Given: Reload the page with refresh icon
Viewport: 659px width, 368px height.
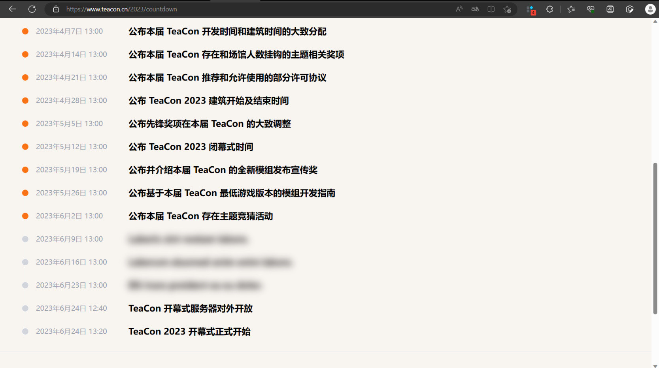Looking at the screenshot, I should point(32,9).
